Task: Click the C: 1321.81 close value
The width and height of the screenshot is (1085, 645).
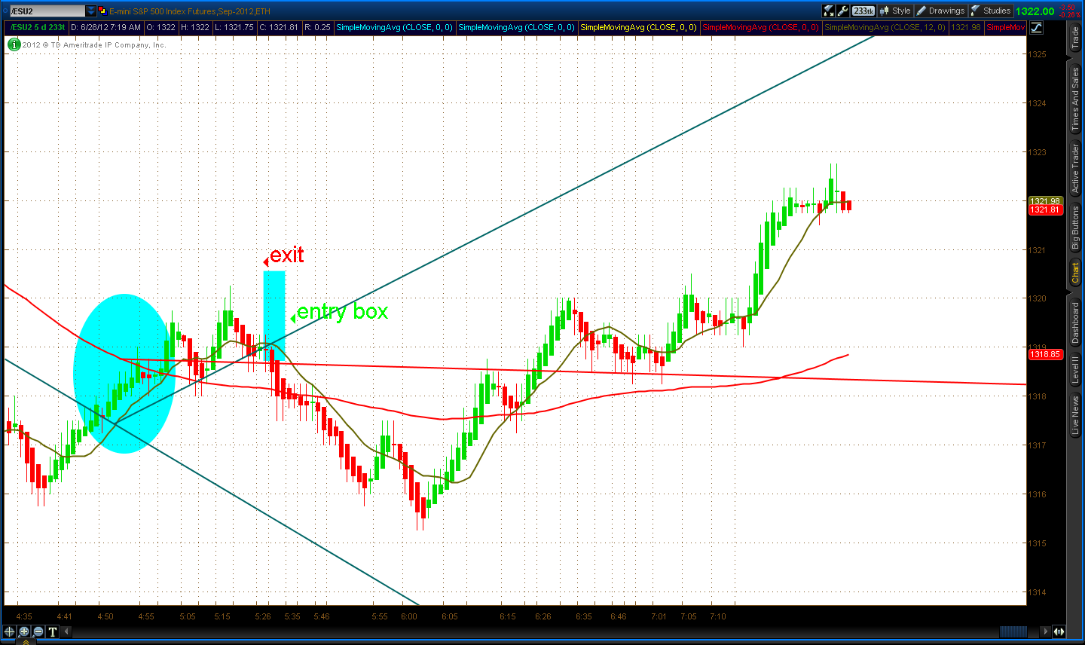Action: pos(279,27)
